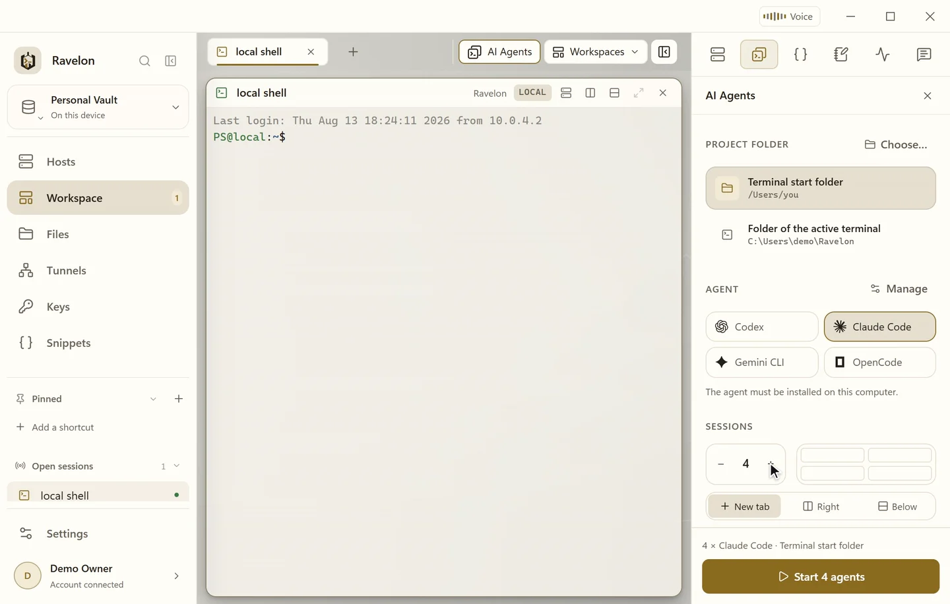Click Manage agents
This screenshot has width=950, height=604.
click(899, 289)
